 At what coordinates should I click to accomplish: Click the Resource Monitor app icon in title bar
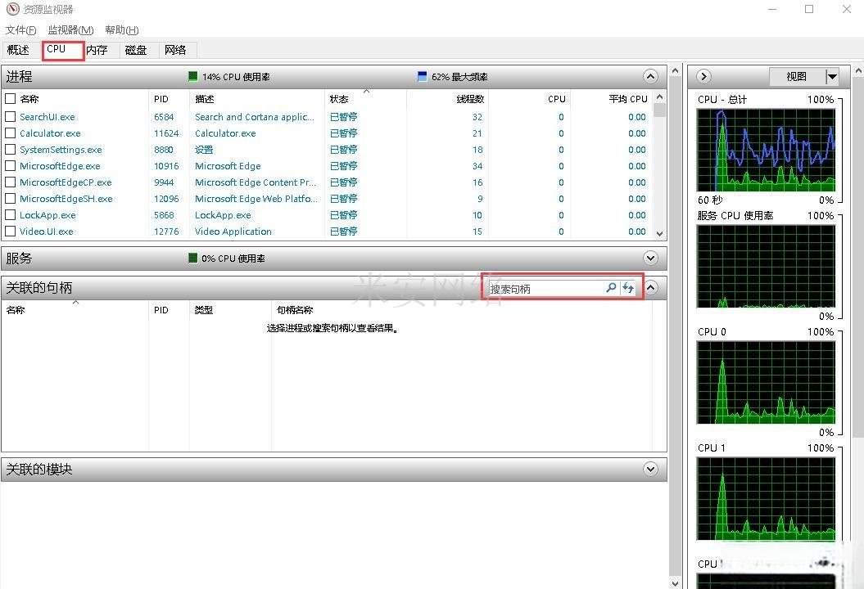pyautogui.click(x=12, y=9)
